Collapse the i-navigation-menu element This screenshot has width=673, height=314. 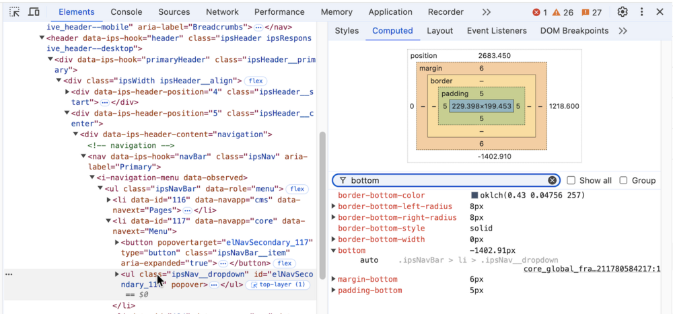click(x=92, y=178)
